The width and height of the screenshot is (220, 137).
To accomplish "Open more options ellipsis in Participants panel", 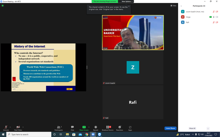I will [208, 128].
